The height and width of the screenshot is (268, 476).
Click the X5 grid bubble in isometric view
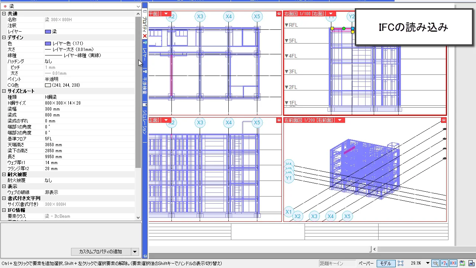tap(347, 216)
